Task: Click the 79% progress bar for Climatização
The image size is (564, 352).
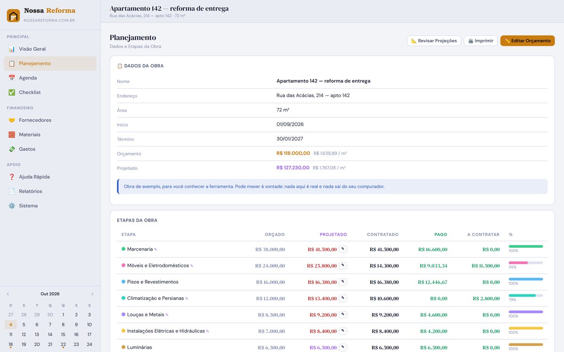Action: 526,296
